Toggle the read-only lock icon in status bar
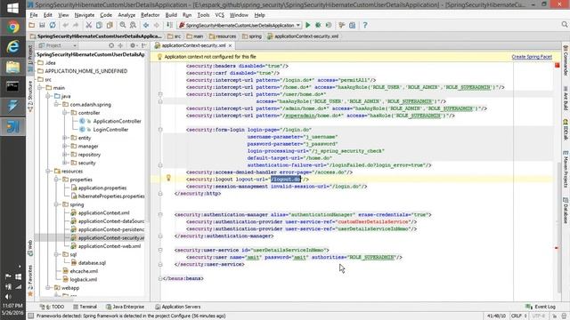Image resolution: width=570 pixels, height=320 pixels. (555, 316)
